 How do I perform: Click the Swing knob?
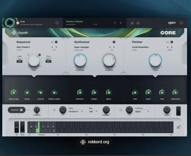[x=27, y=93]
